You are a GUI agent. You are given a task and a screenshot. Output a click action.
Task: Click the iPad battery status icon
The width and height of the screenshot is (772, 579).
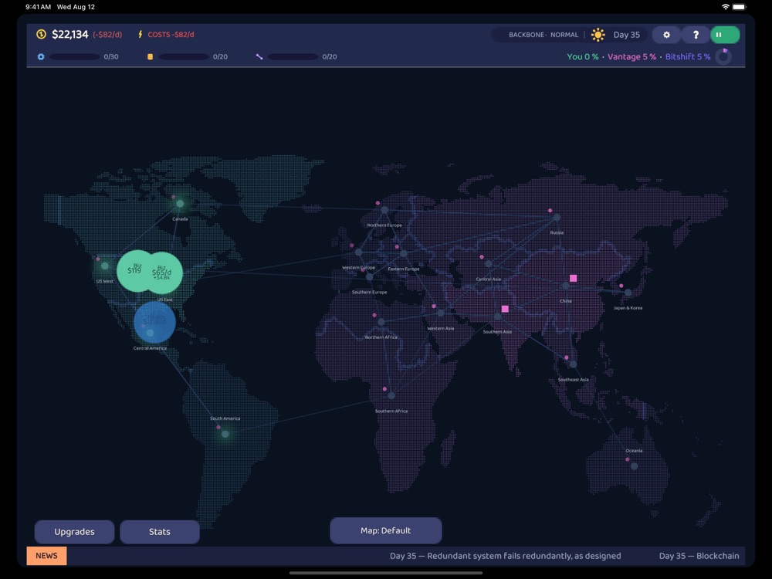tap(740, 7)
